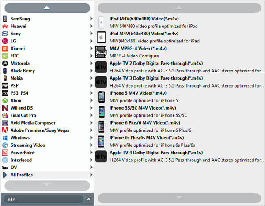The height and width of the screenshot is (206, 265).
Task: Click the iPhone 5 profile thumbnail
Action: [x=102, y=97]
